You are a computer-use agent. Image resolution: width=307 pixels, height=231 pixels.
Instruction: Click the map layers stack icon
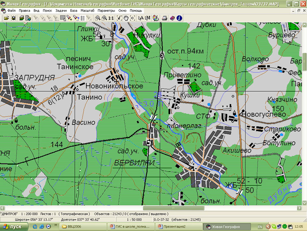point(21,18)
